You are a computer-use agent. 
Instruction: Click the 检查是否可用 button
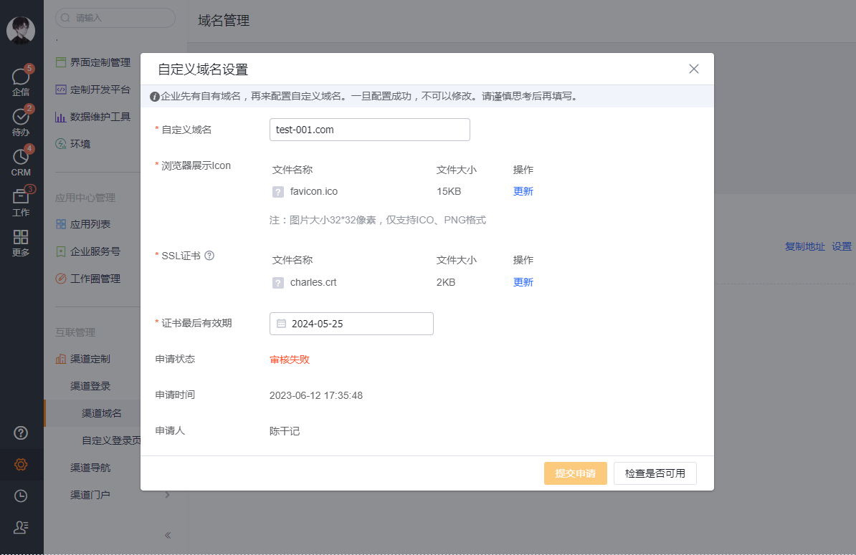[x=655, y=473]
